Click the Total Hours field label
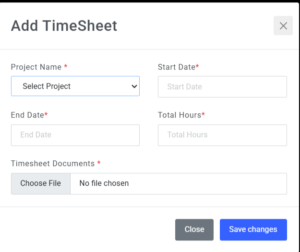300x252 pixels. pyautogui.click(x=179, y=115)
